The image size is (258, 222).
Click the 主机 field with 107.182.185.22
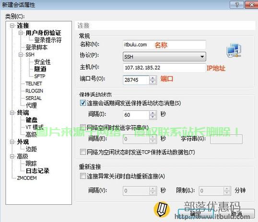(164, 67)
